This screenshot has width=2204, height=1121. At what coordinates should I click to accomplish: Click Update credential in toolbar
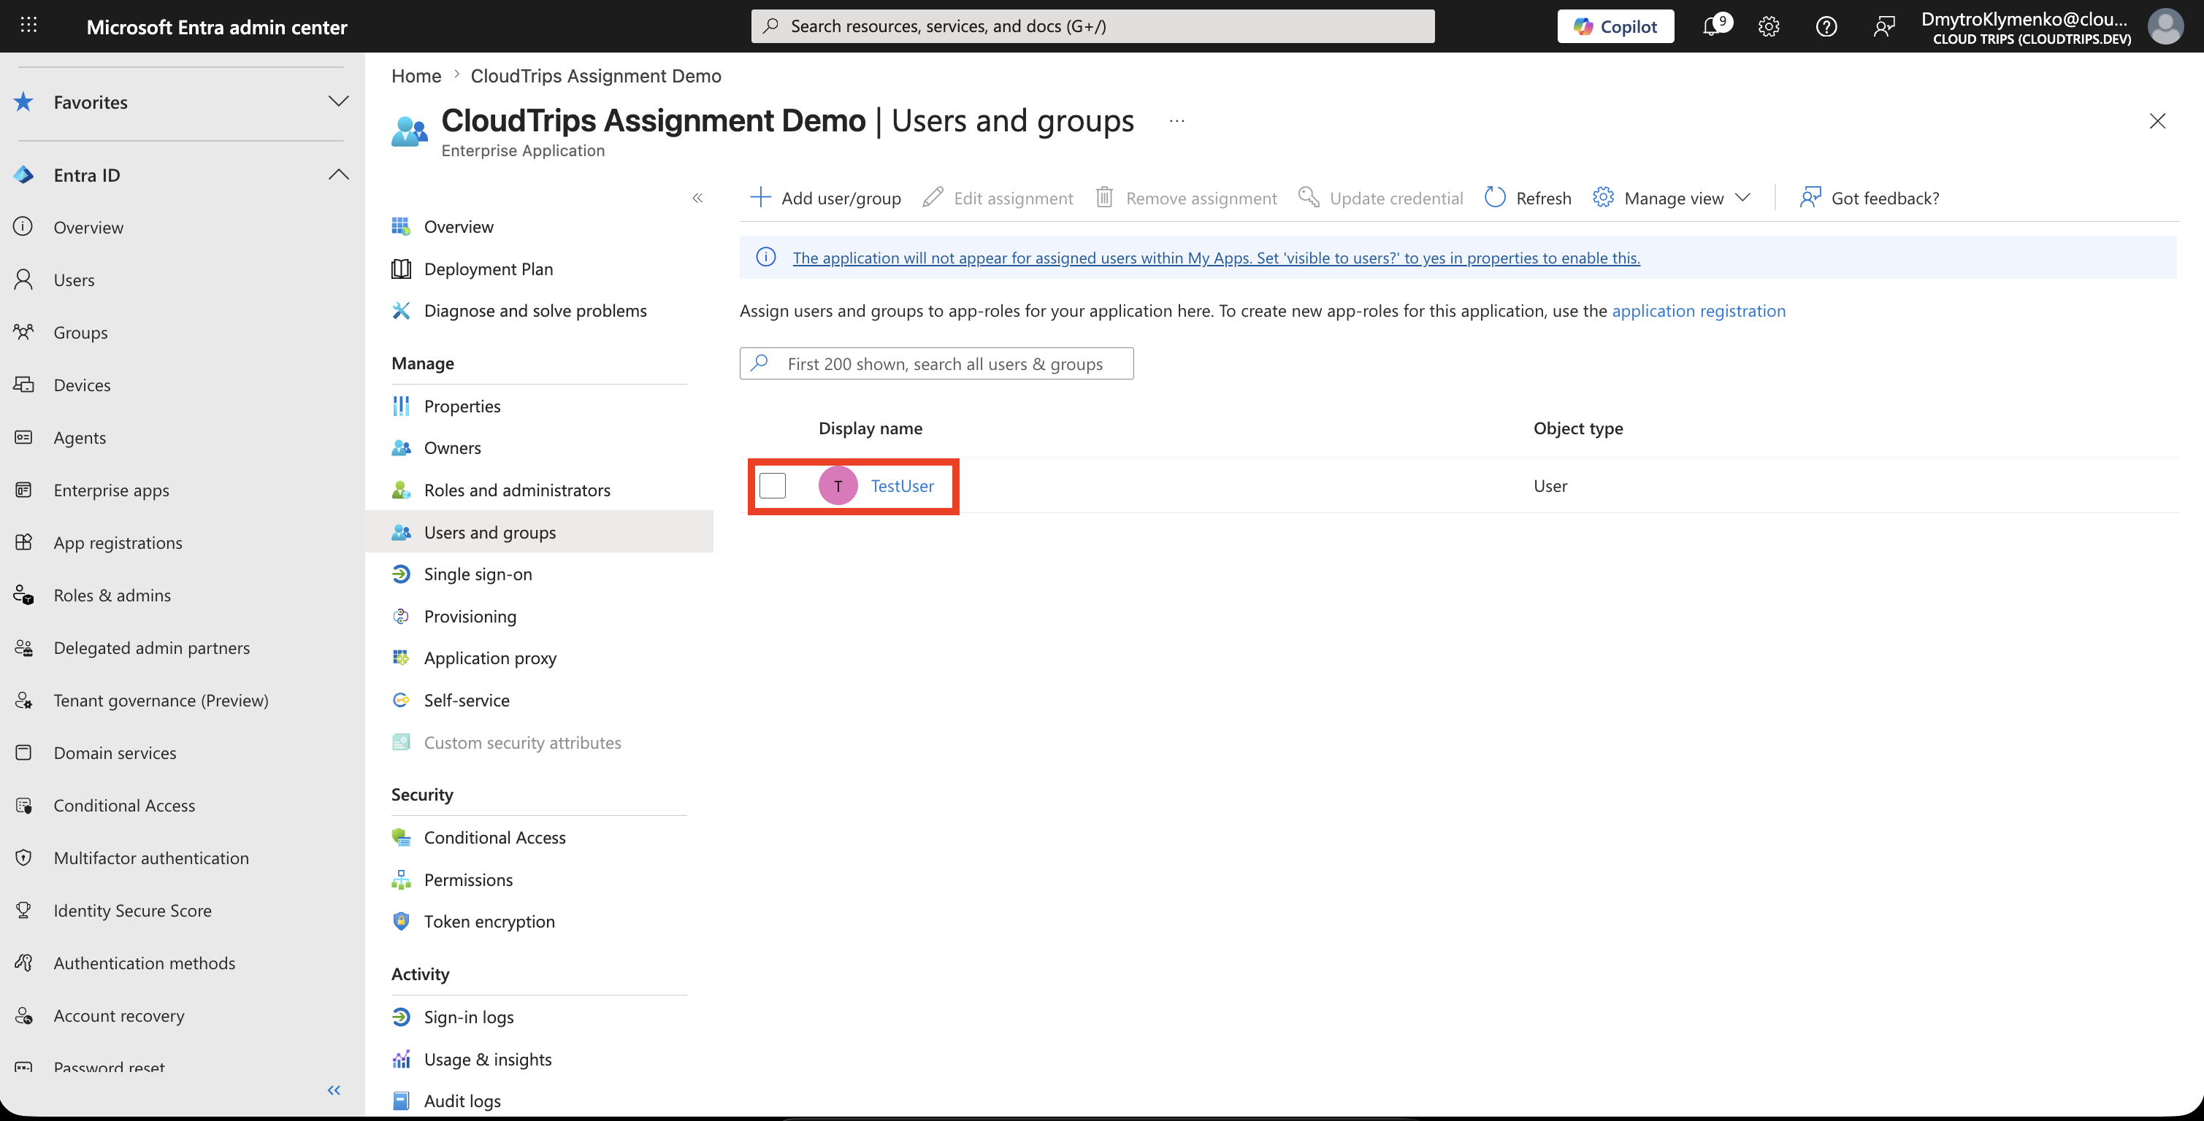tap(1380, 199)
